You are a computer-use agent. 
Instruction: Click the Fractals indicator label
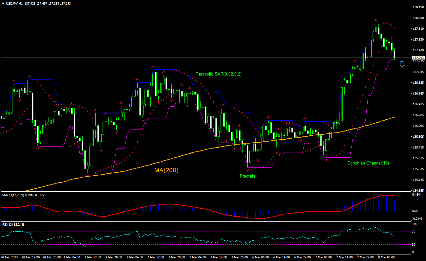(x=247, y=176)
